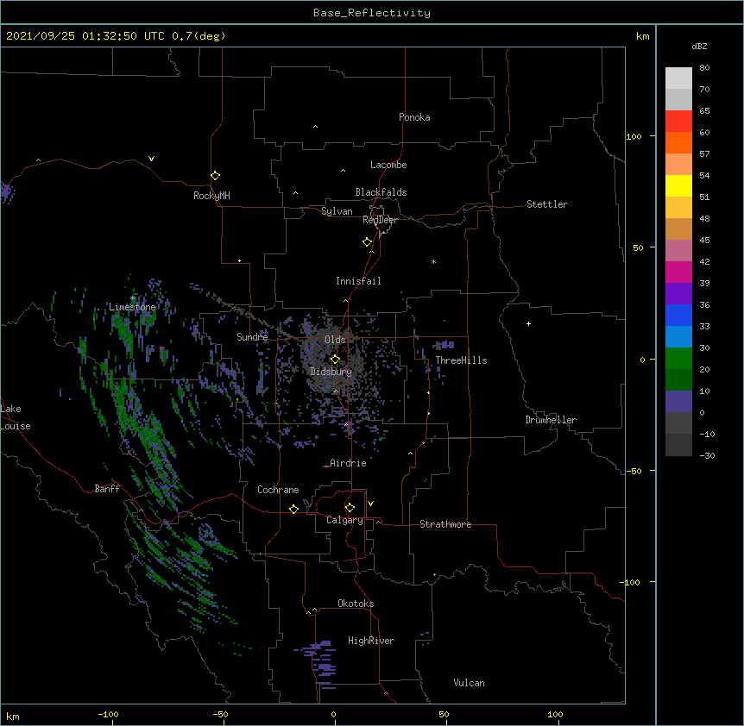Image resolution: width=744 pixels, height=726 pixels.
Task: Click the dBZ legend heading
Action: click(699, 46)
